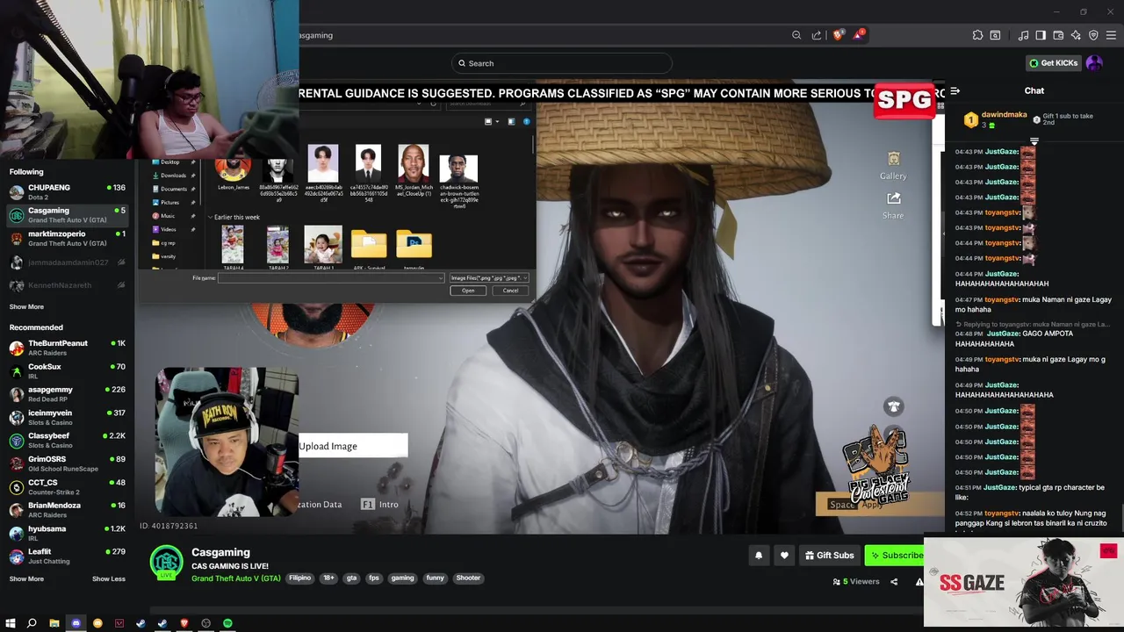The height and width of the screenshot is (632, 1124).
Task: Click in the Kick Search field
Action: (x=562, y=63)
